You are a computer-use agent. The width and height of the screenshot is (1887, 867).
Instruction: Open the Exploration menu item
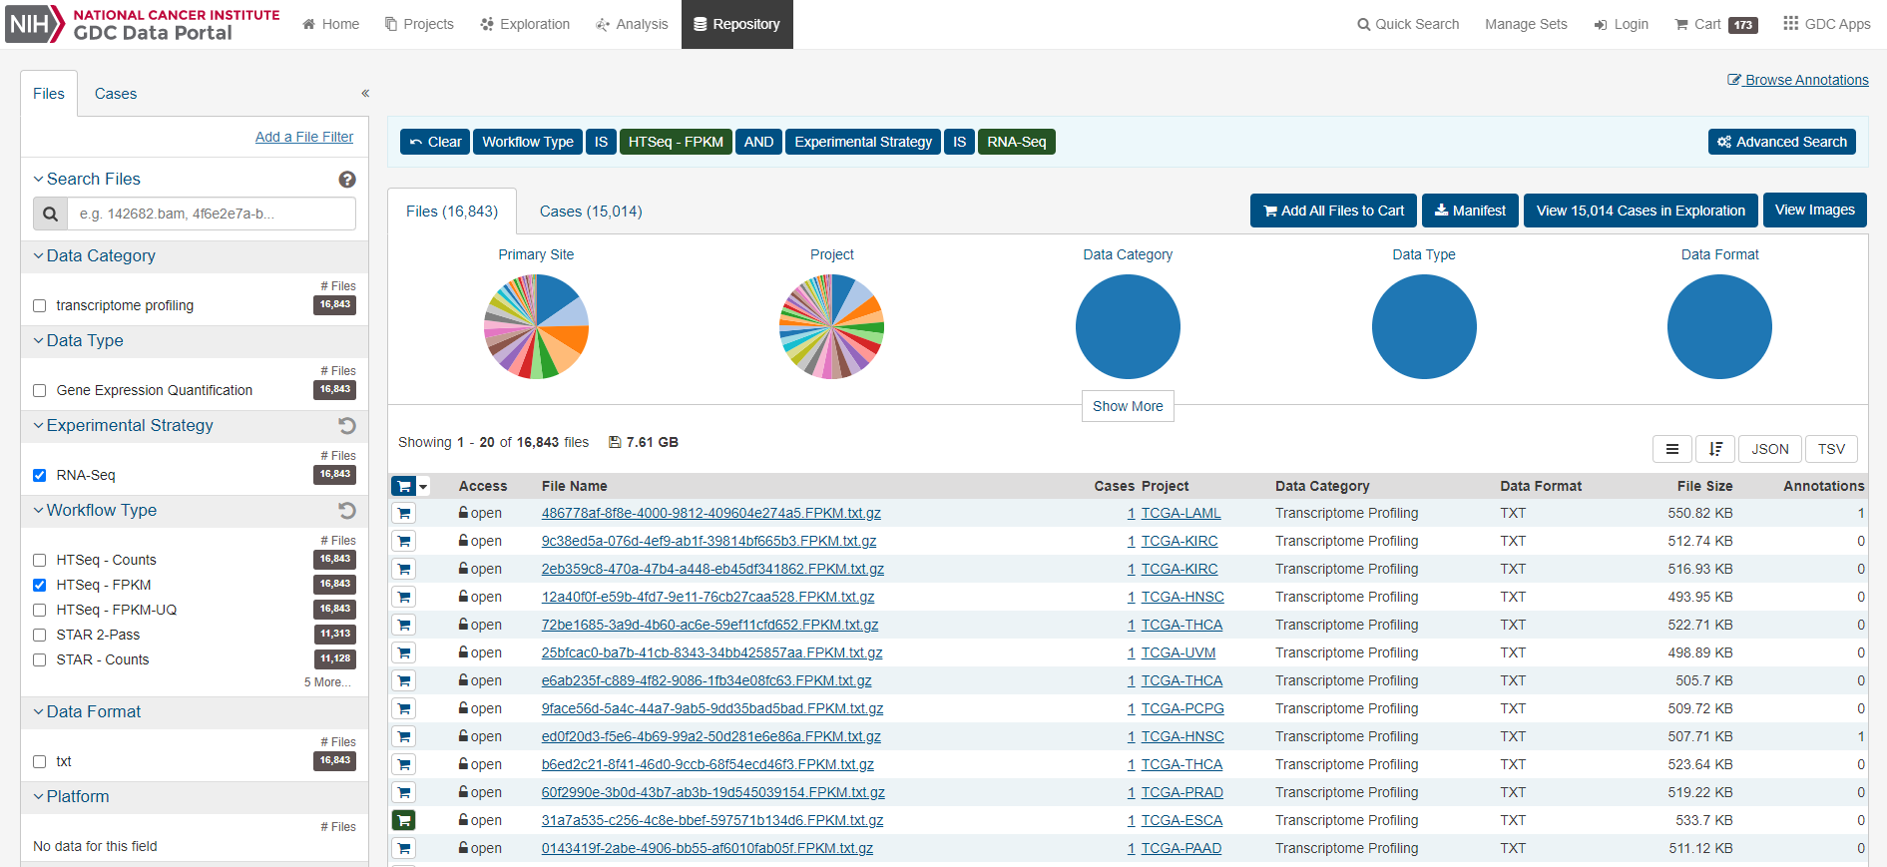pyautogui.click(x=525, y=24)
